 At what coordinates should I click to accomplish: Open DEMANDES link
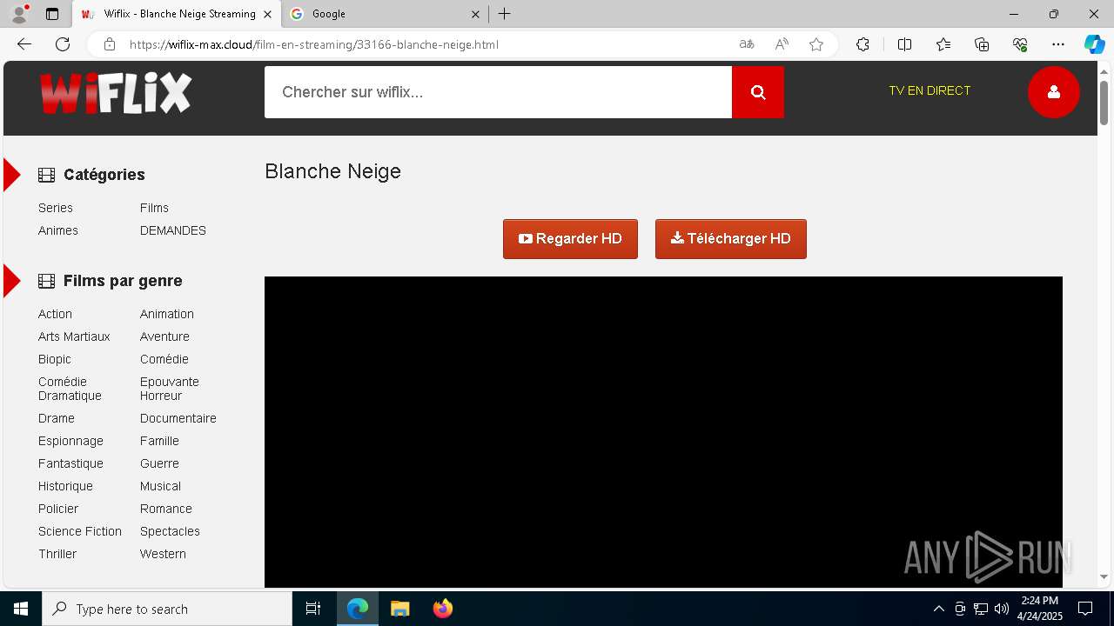point(173,230)
